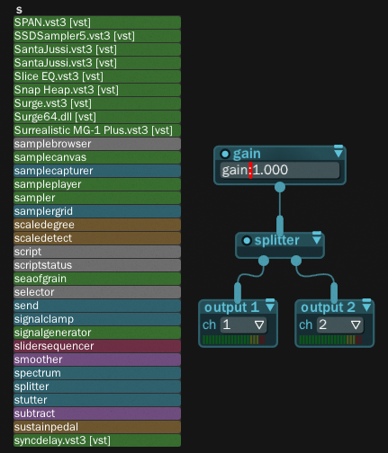This screenshot has width=388, height=453.
Task: Select the scaledegree entry
Action: tap(97, 225)
